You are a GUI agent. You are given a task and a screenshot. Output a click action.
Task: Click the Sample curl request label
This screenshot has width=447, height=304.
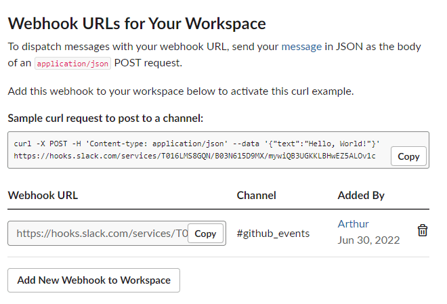pyautogui.click(x=106, y=118)
